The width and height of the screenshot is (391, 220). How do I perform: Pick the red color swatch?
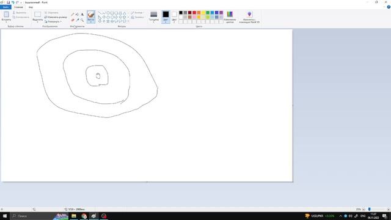pos(194,13)
